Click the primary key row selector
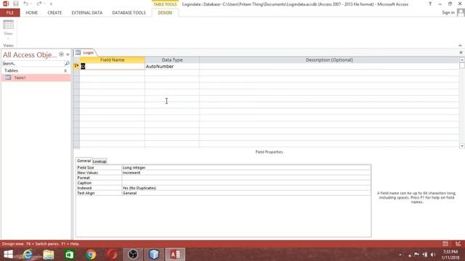 [x=76, y=66]
